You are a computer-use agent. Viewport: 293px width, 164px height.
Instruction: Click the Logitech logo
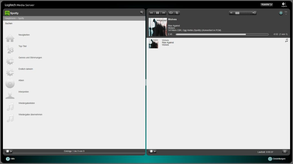coord(284,5)
